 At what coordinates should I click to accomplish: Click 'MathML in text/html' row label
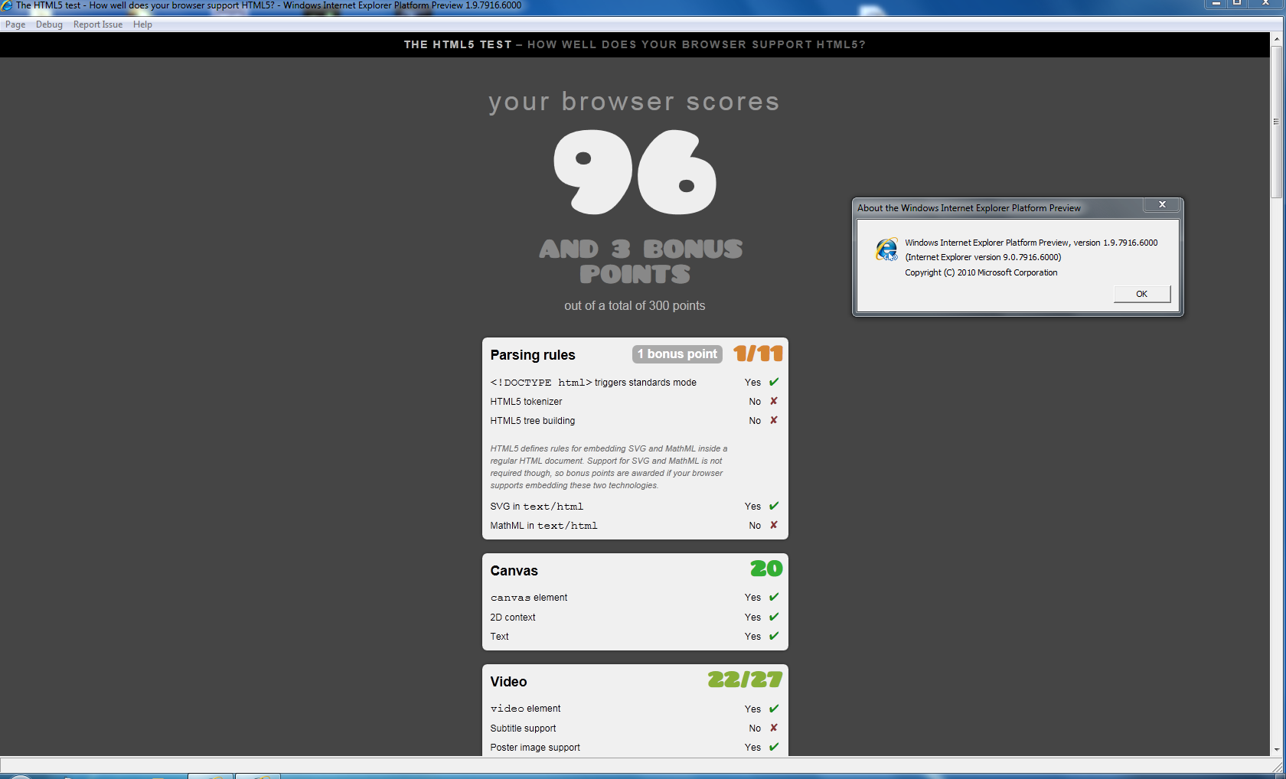click(543, 526)
